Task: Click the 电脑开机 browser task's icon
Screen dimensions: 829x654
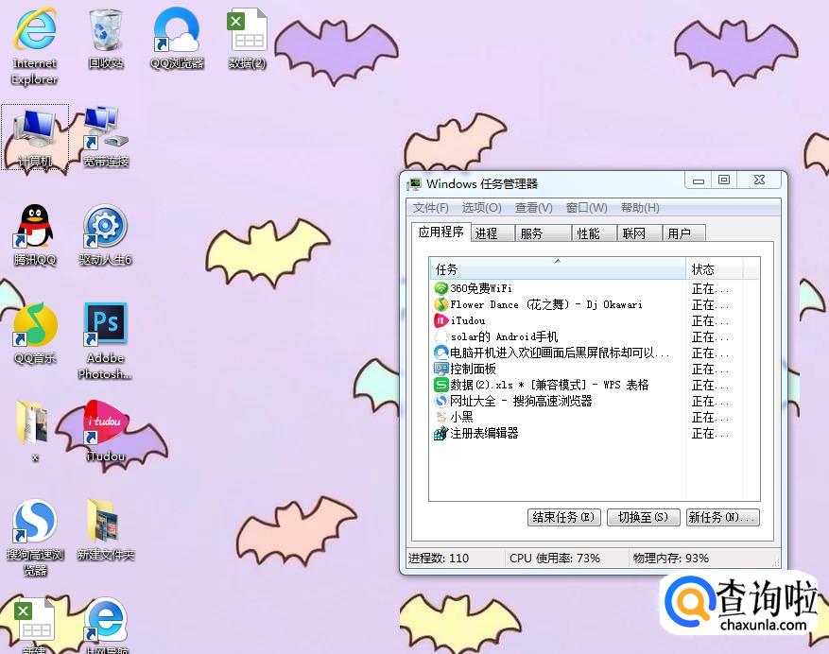Action: point(440,353)
